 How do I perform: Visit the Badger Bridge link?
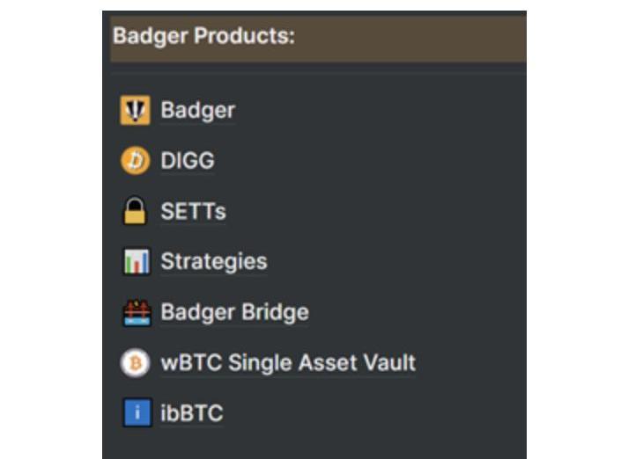(x=234, y=312)
